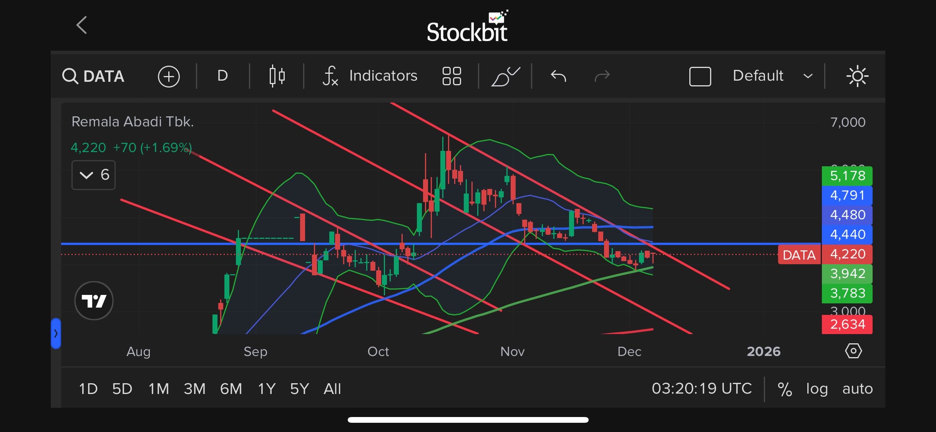Undo the last chart change
The width and height of the screenshot is (936, 432).
(x=558, y=76)
